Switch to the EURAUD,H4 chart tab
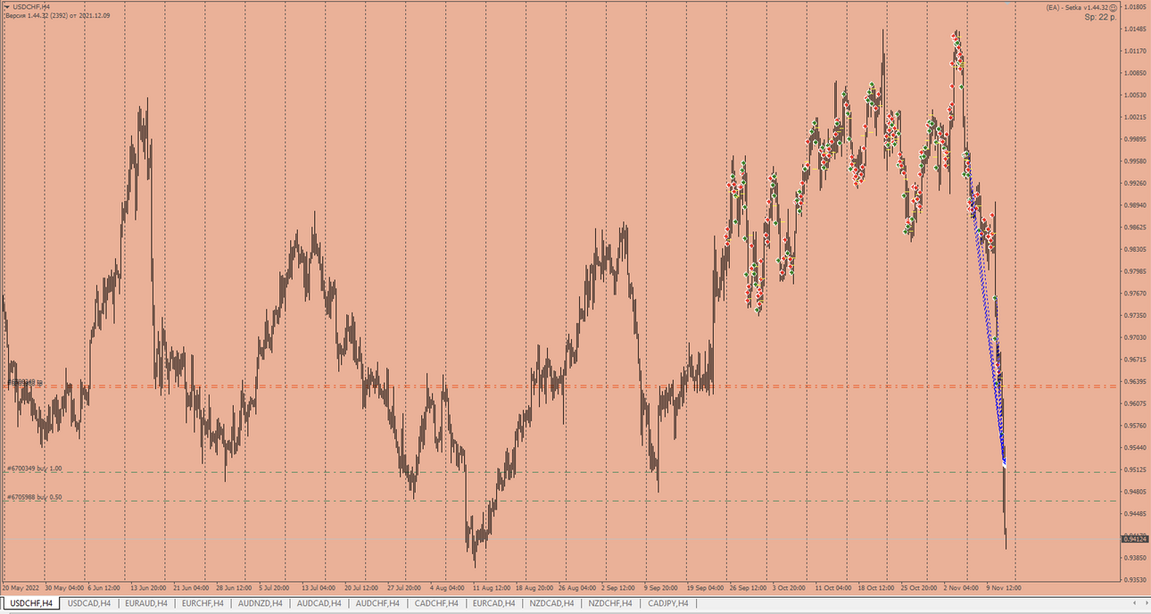Viewport: 1151px width, 614px height. click(147, 604)
